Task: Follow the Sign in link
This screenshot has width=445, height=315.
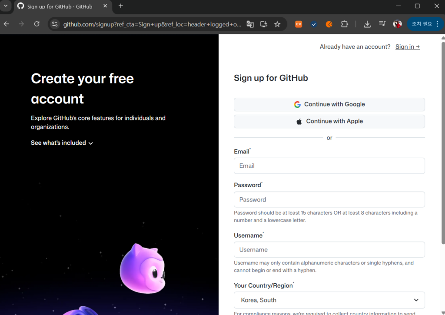Action: [407, 47]
